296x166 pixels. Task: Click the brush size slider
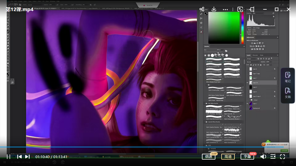[x=214, y=52]
